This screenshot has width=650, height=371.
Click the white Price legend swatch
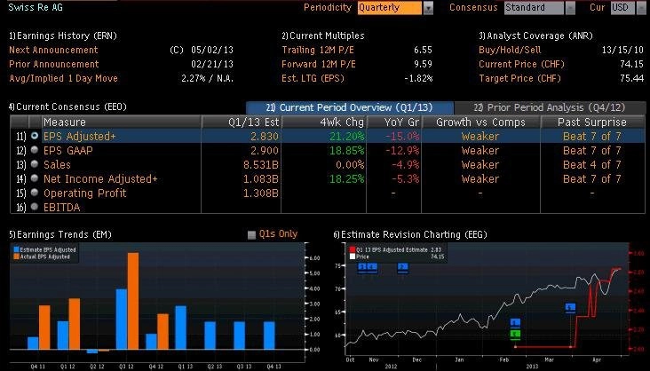(x=353, y=257)
